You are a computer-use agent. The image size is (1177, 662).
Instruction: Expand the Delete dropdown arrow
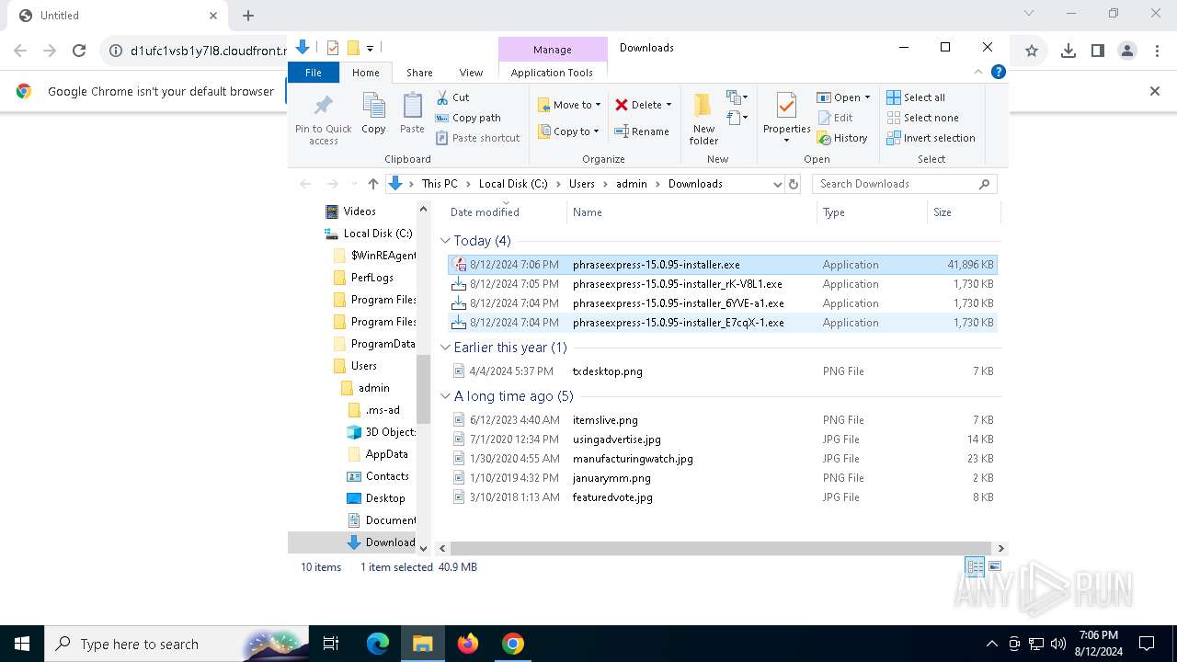(668, 105)
